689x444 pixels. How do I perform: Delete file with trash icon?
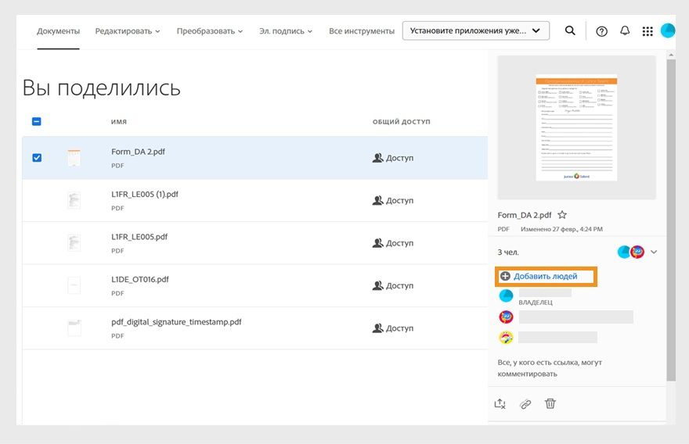[550, 403]
